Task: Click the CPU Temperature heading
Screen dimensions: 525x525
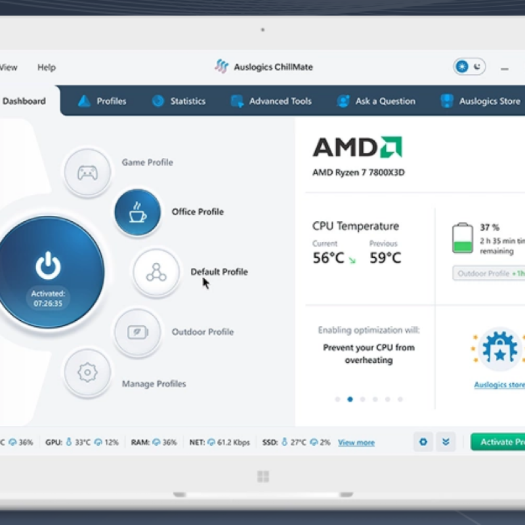Action: pos(356,226)
